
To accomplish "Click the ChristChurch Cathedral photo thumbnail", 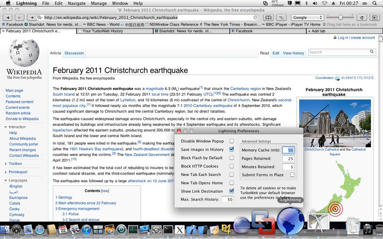I will coord(335,123).
